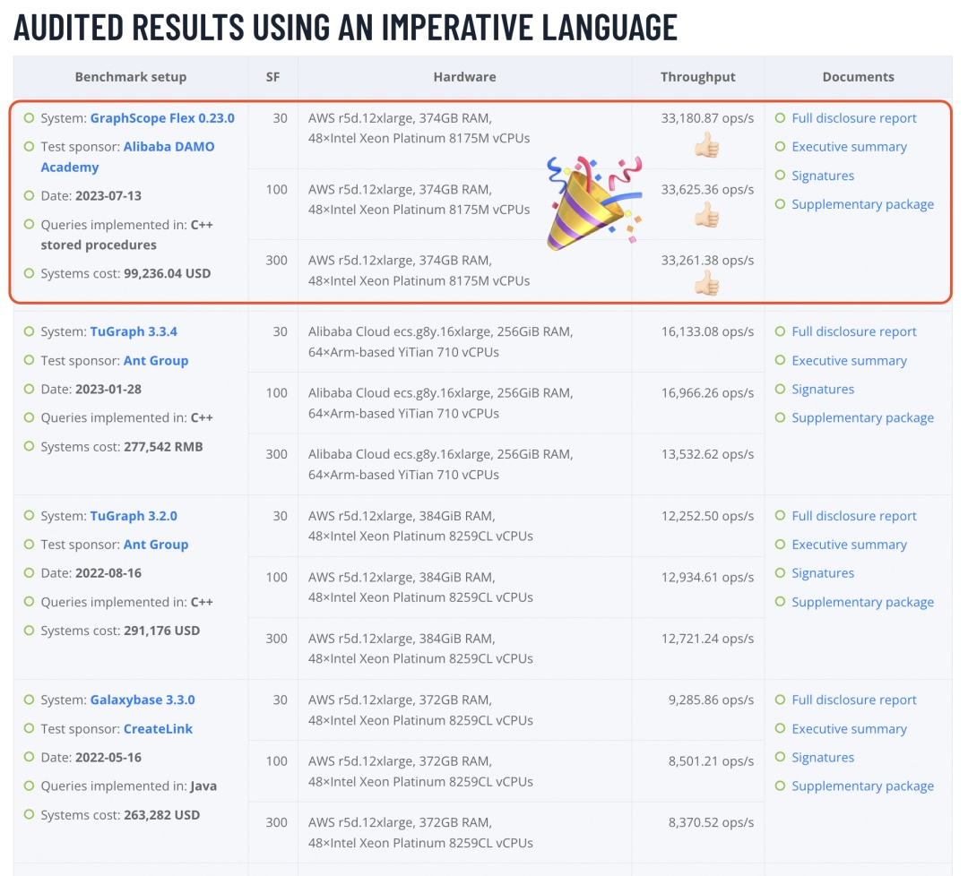
Task: Click the thumbs-up under 33,625.36 ops/s
Action: 707,216
